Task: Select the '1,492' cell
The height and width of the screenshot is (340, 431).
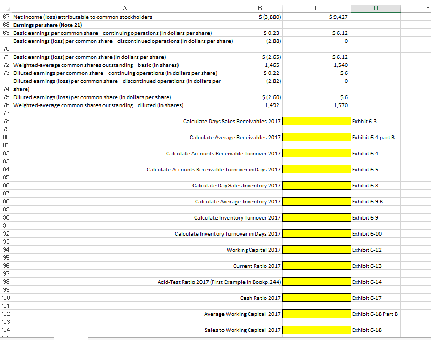Action: point(259,105)
